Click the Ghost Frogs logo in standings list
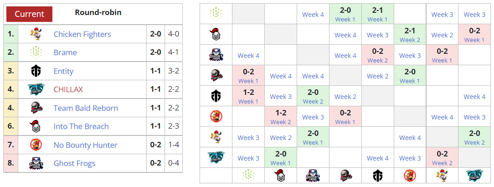 tap(36, 163)
